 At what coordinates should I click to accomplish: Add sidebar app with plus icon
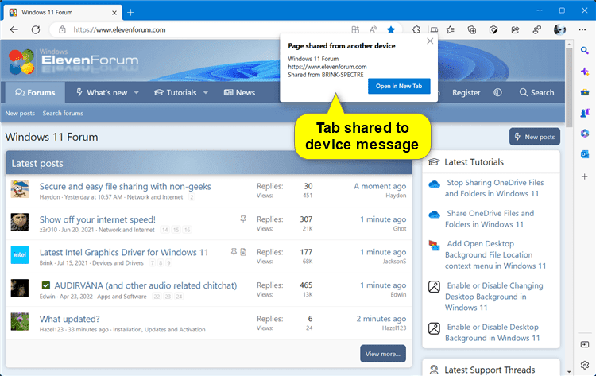click(x=585, y=176)
